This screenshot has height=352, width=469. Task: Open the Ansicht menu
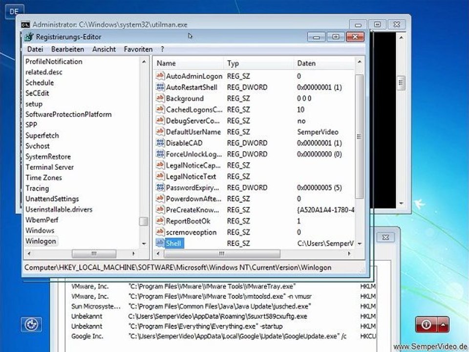click(104, 49)
